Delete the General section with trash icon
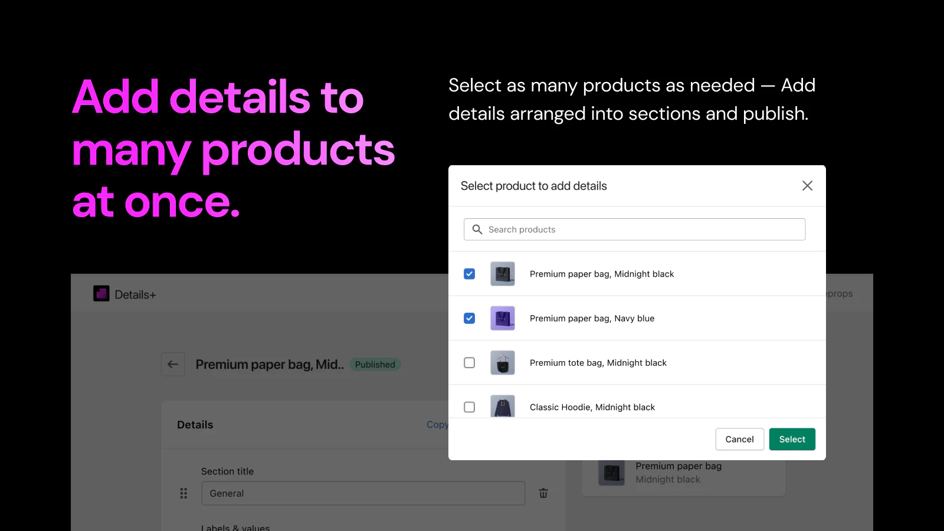The width and height of the screenshot is (944, 531). point(543,493)
